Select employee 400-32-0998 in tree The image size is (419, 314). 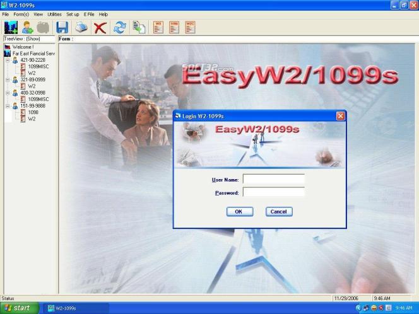point(33,93)
